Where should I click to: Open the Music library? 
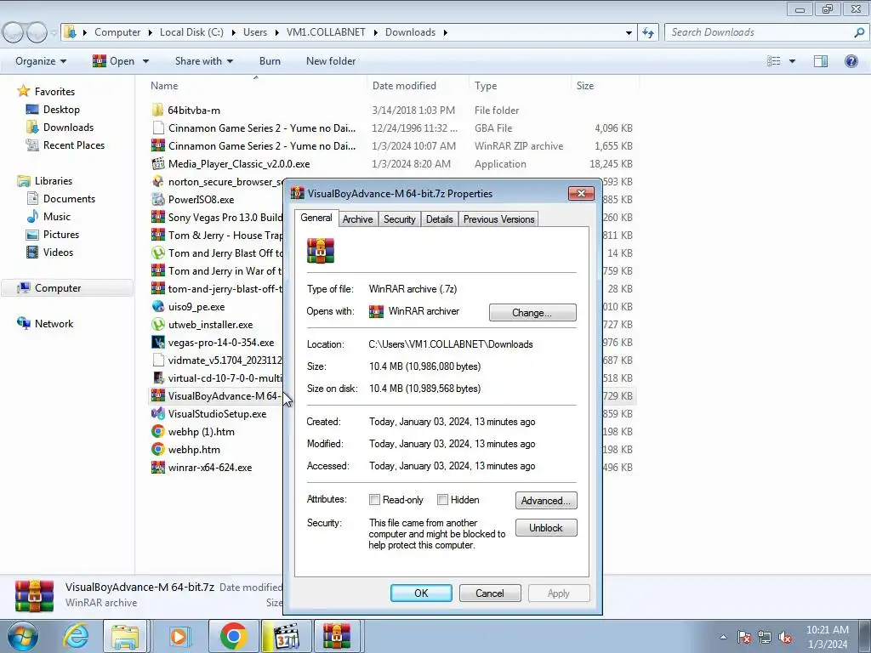tap(57, 217)
